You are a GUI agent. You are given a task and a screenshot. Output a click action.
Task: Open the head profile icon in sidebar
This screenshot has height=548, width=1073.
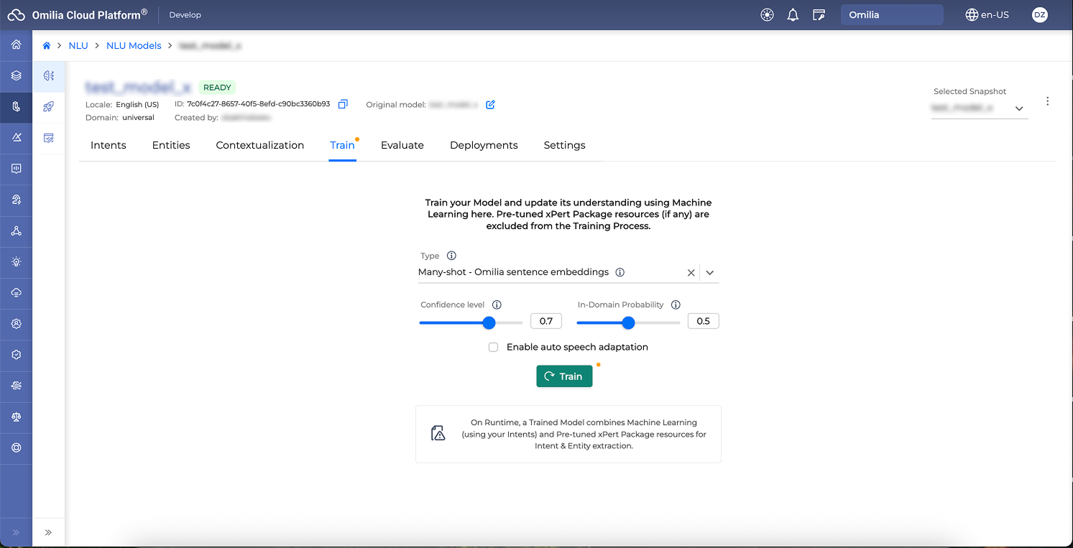coord(16,200)
